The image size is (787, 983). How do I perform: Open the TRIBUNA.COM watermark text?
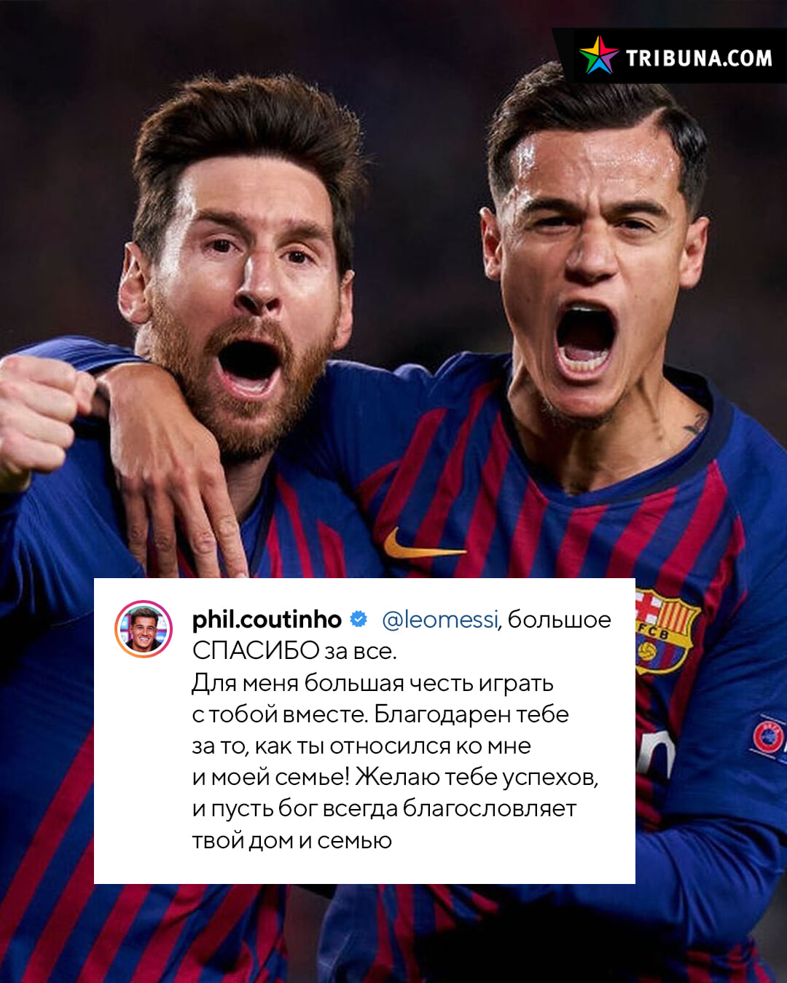coord(699,58)
